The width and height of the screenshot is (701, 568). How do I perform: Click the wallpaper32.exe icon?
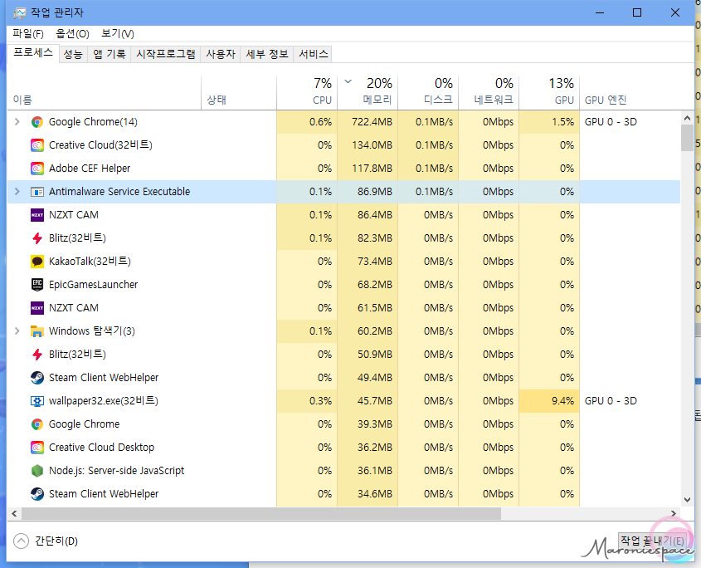click(37, 401)
